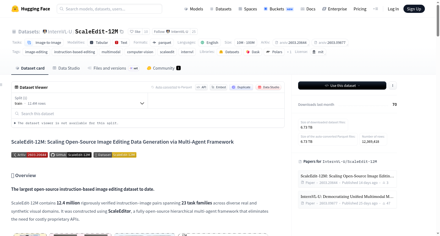The height and width of the screenshot is (236, 440).
Task: Open the Dataset ScaleEdit-12M badge
Action: (x=115, y=155)
